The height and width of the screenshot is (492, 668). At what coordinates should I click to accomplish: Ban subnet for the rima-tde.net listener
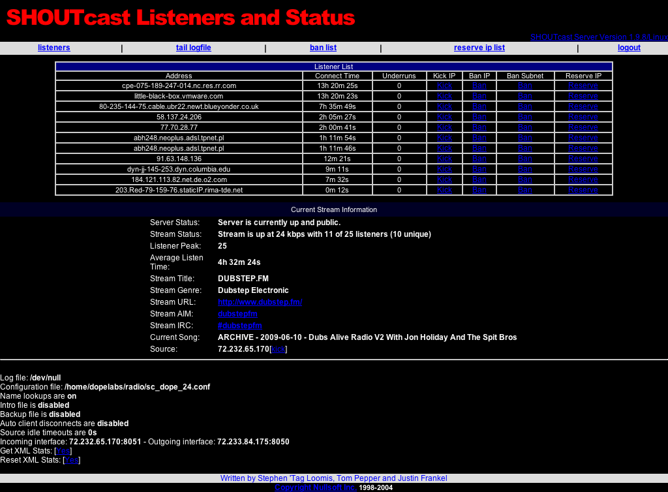point(525,190)
